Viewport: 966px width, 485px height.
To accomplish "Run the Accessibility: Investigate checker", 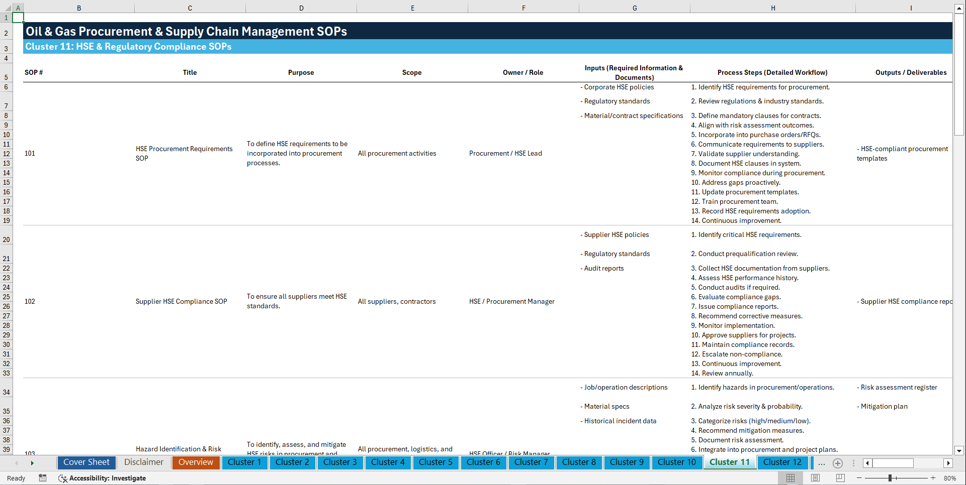I will 102,478.
